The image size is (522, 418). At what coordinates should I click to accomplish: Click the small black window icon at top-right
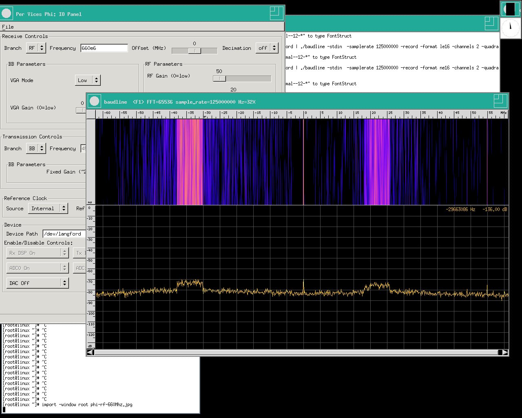pos(510,9)
